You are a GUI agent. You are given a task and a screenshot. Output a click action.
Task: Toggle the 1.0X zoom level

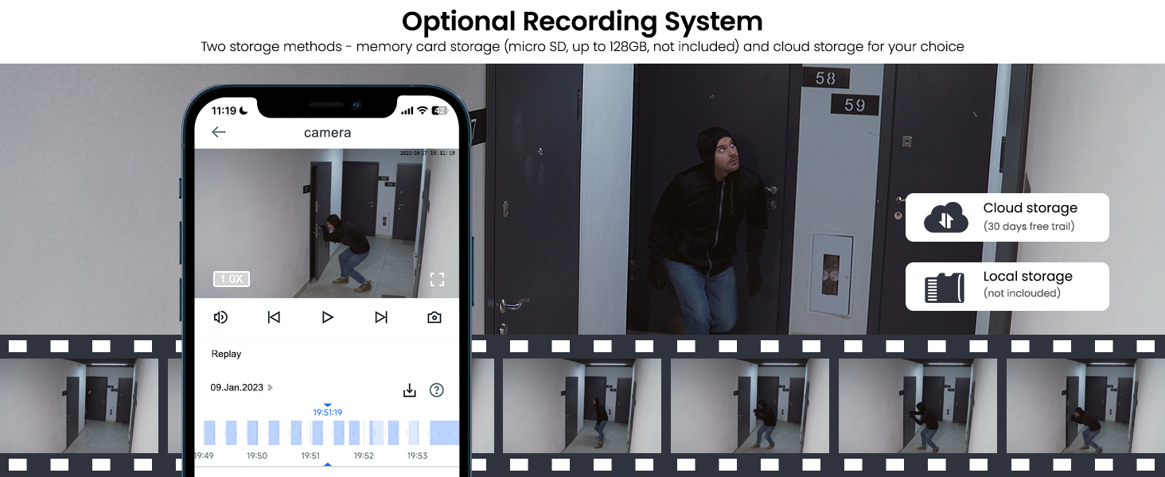click(x=231, y=279)
